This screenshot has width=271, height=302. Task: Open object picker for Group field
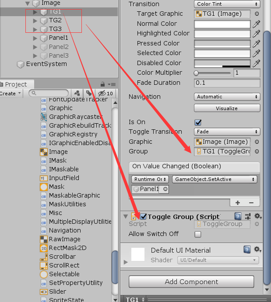coord(257,151)
